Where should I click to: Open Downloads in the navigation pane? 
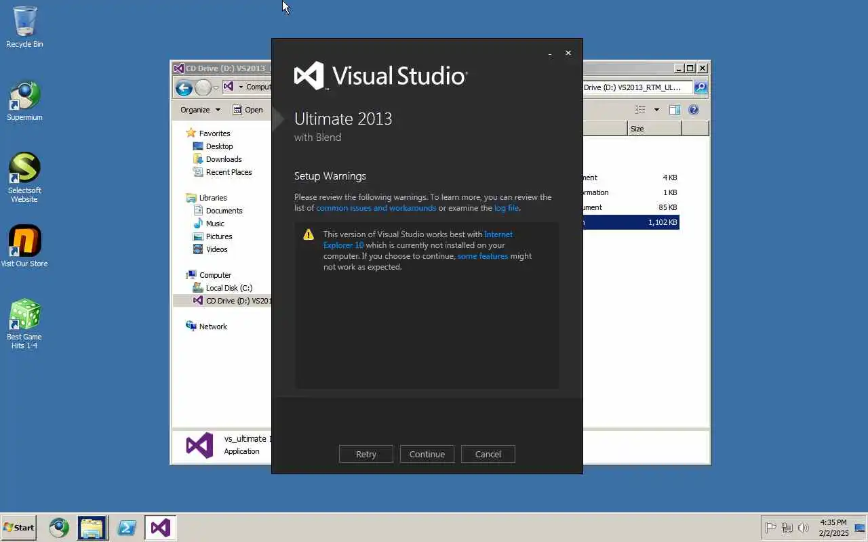click(224, 159)
